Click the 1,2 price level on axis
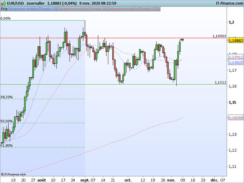The width and height of the screenshot is (244, 183). point(231,22)
